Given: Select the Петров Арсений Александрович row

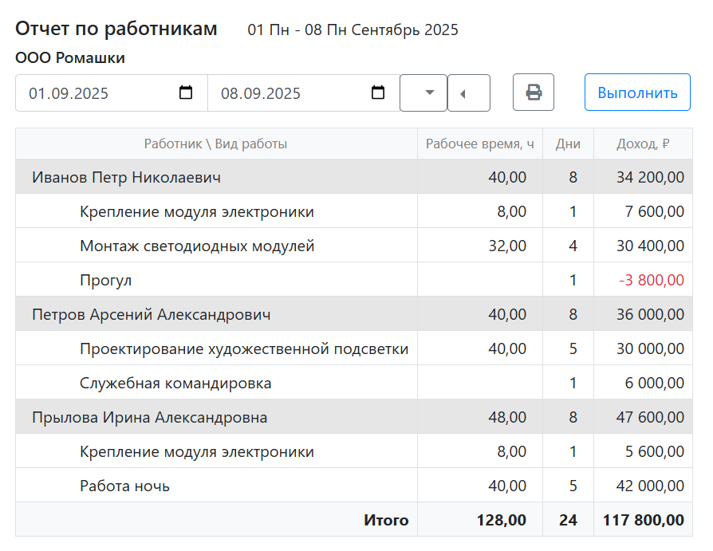Looking at the screenshot, I should (x=151, y=315).
